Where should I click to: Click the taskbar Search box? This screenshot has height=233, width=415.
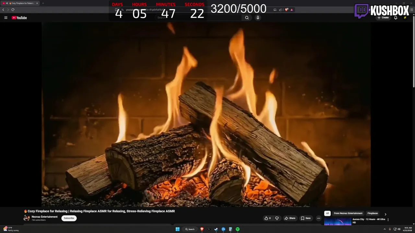[x=190, y=229]
